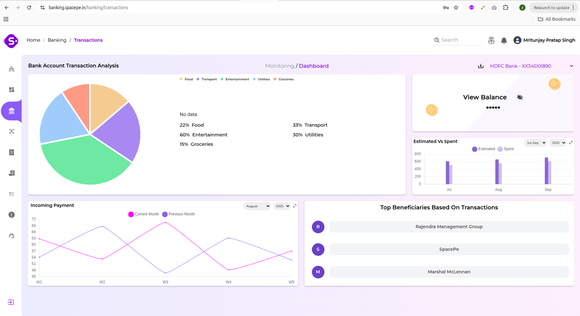Viewport: 580px width, 316px height.
Task: Go to Banking in the breadcrumb
Action: click(x=57, y=40)
